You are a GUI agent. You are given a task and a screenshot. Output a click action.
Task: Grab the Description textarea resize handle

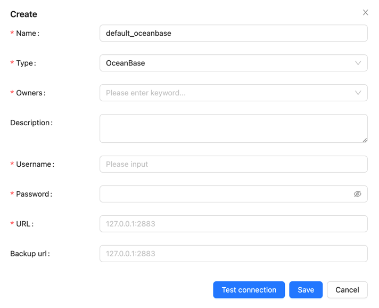(365, 140)
